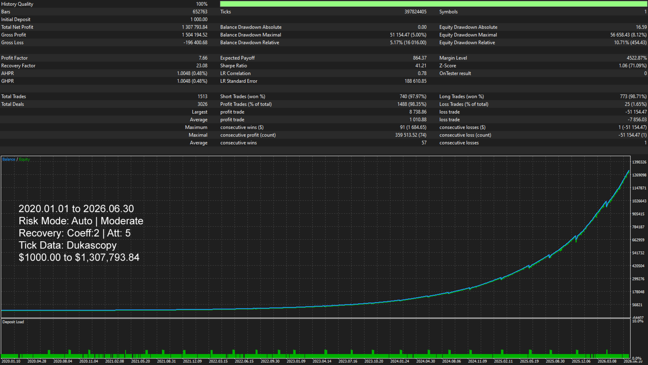Click the Balance legend label on chart

pyautogui.click(x=9, y=159)
